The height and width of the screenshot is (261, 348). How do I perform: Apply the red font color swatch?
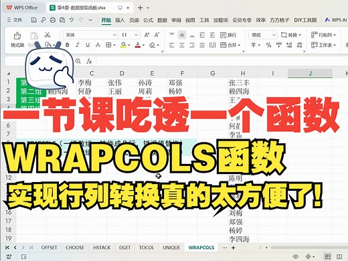coord(138,46)
